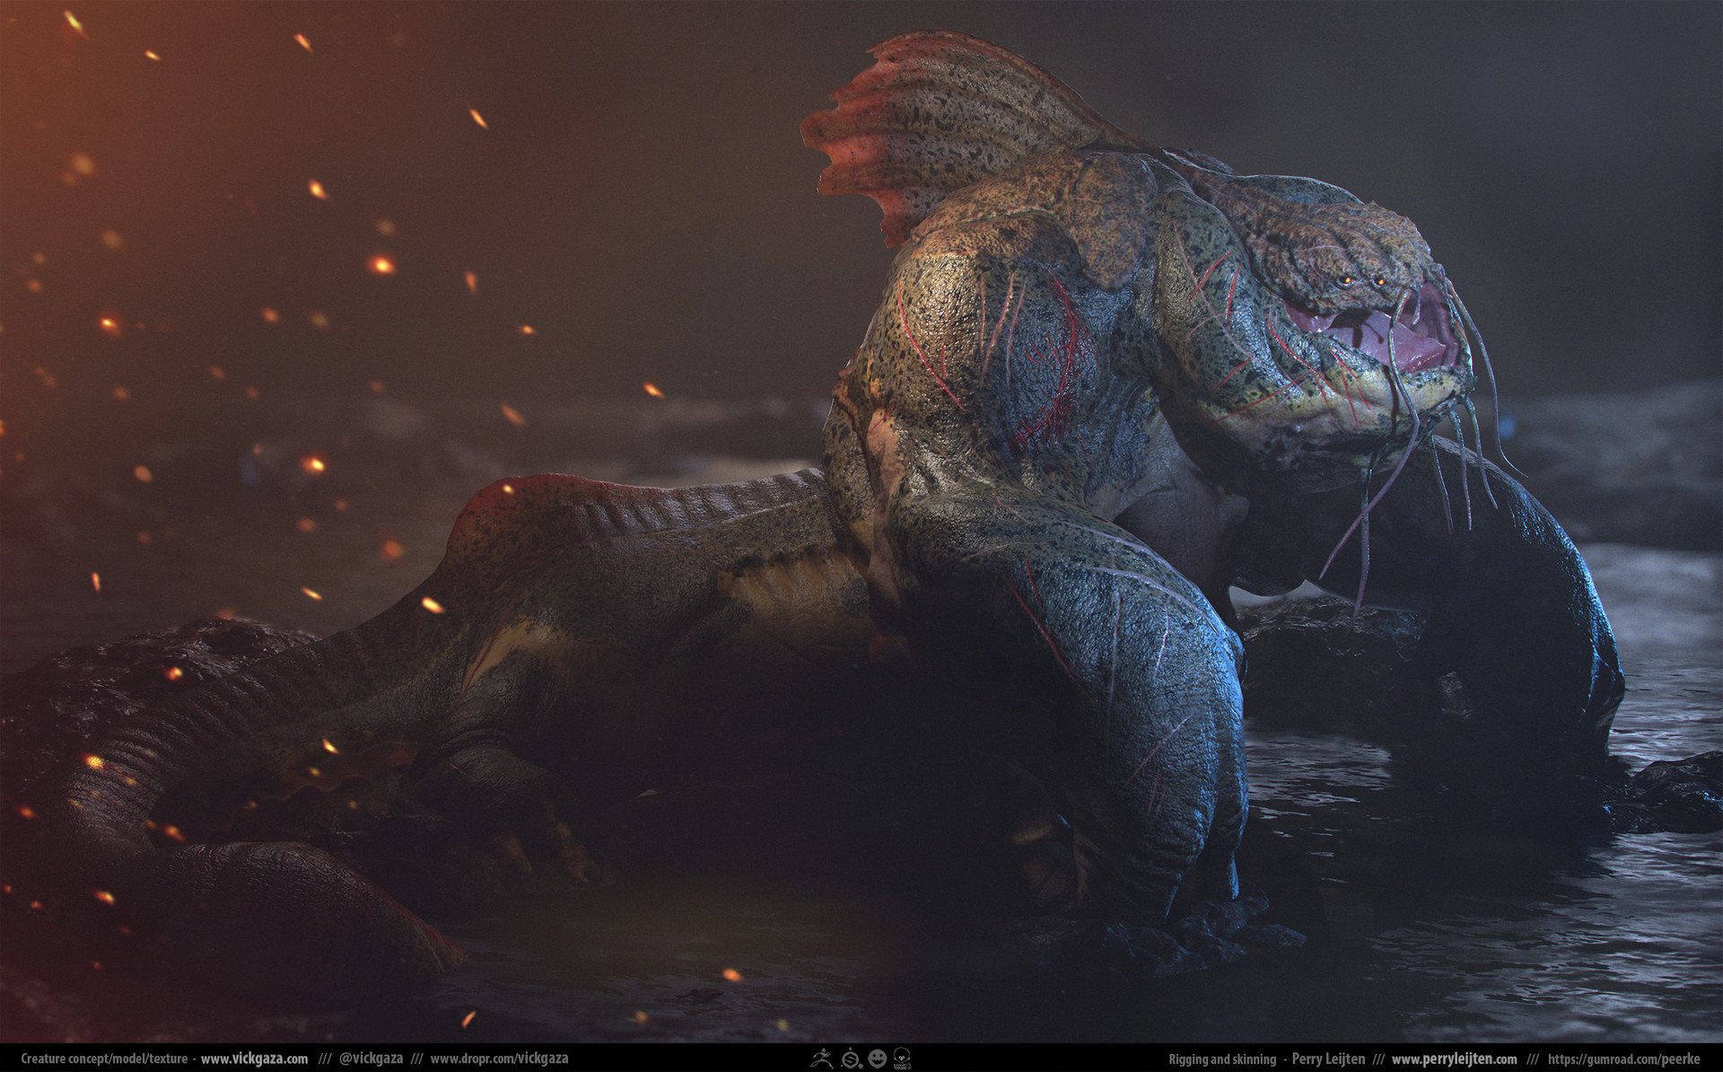Open the www.vickgaza.com link
The width and height of the screenshot is (1723, 1072).
pyautogui.click(x=254, y=1059)
